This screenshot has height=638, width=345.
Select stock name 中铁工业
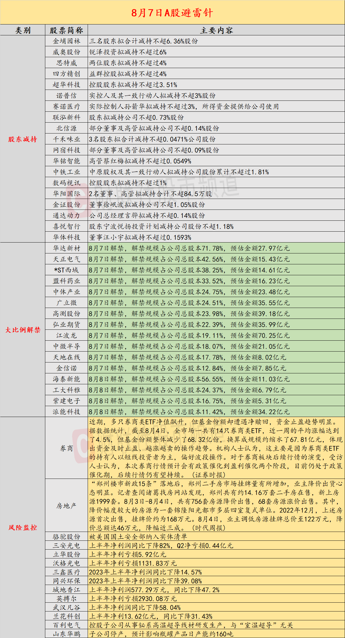tap(66, 172)
